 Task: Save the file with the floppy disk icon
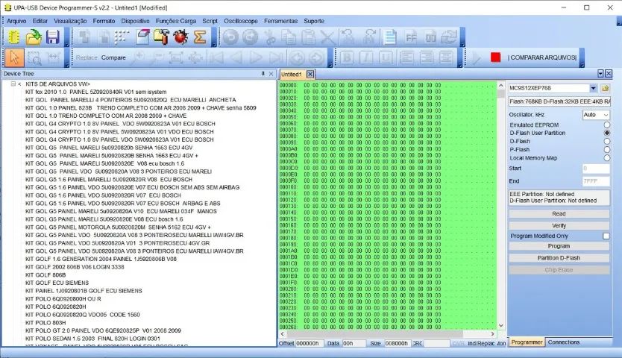pyautogui.click(x=53, y=37)
